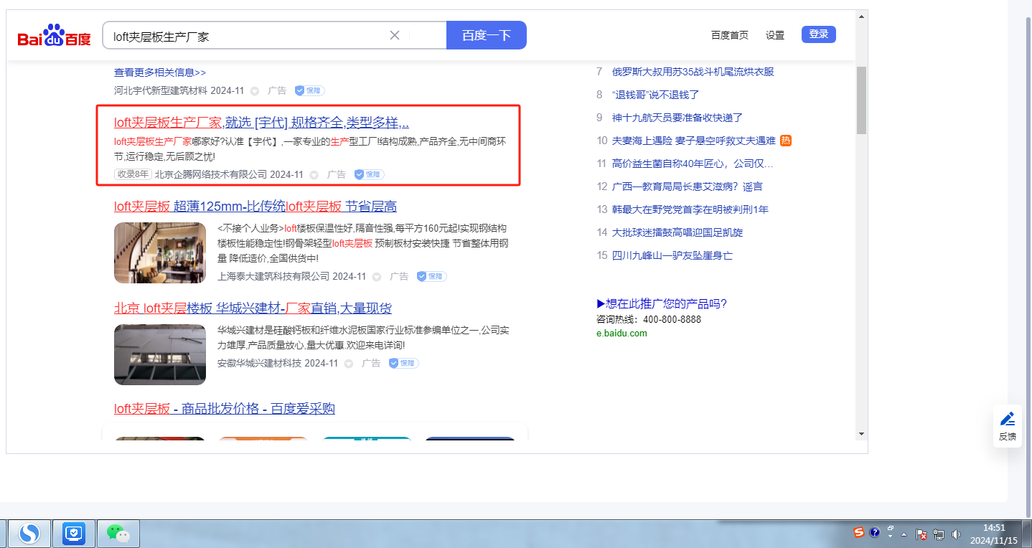Open Sogou browser from the taskbar

(29, 533)
